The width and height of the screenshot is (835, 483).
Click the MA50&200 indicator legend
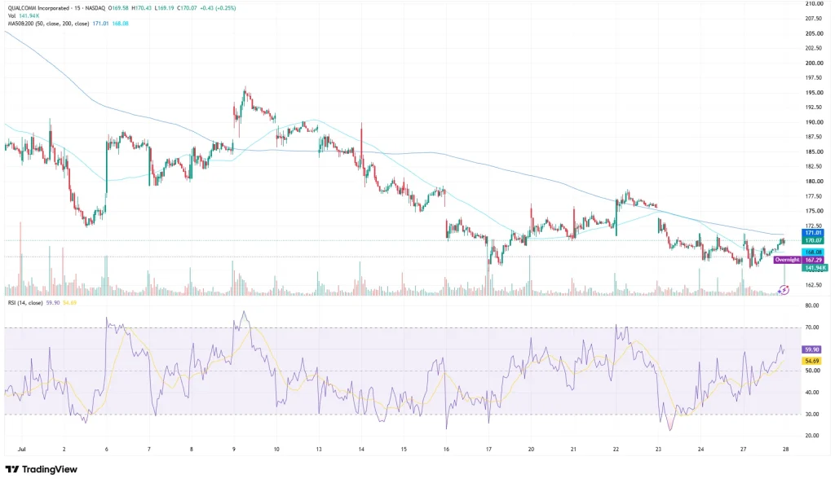(48, 24)
